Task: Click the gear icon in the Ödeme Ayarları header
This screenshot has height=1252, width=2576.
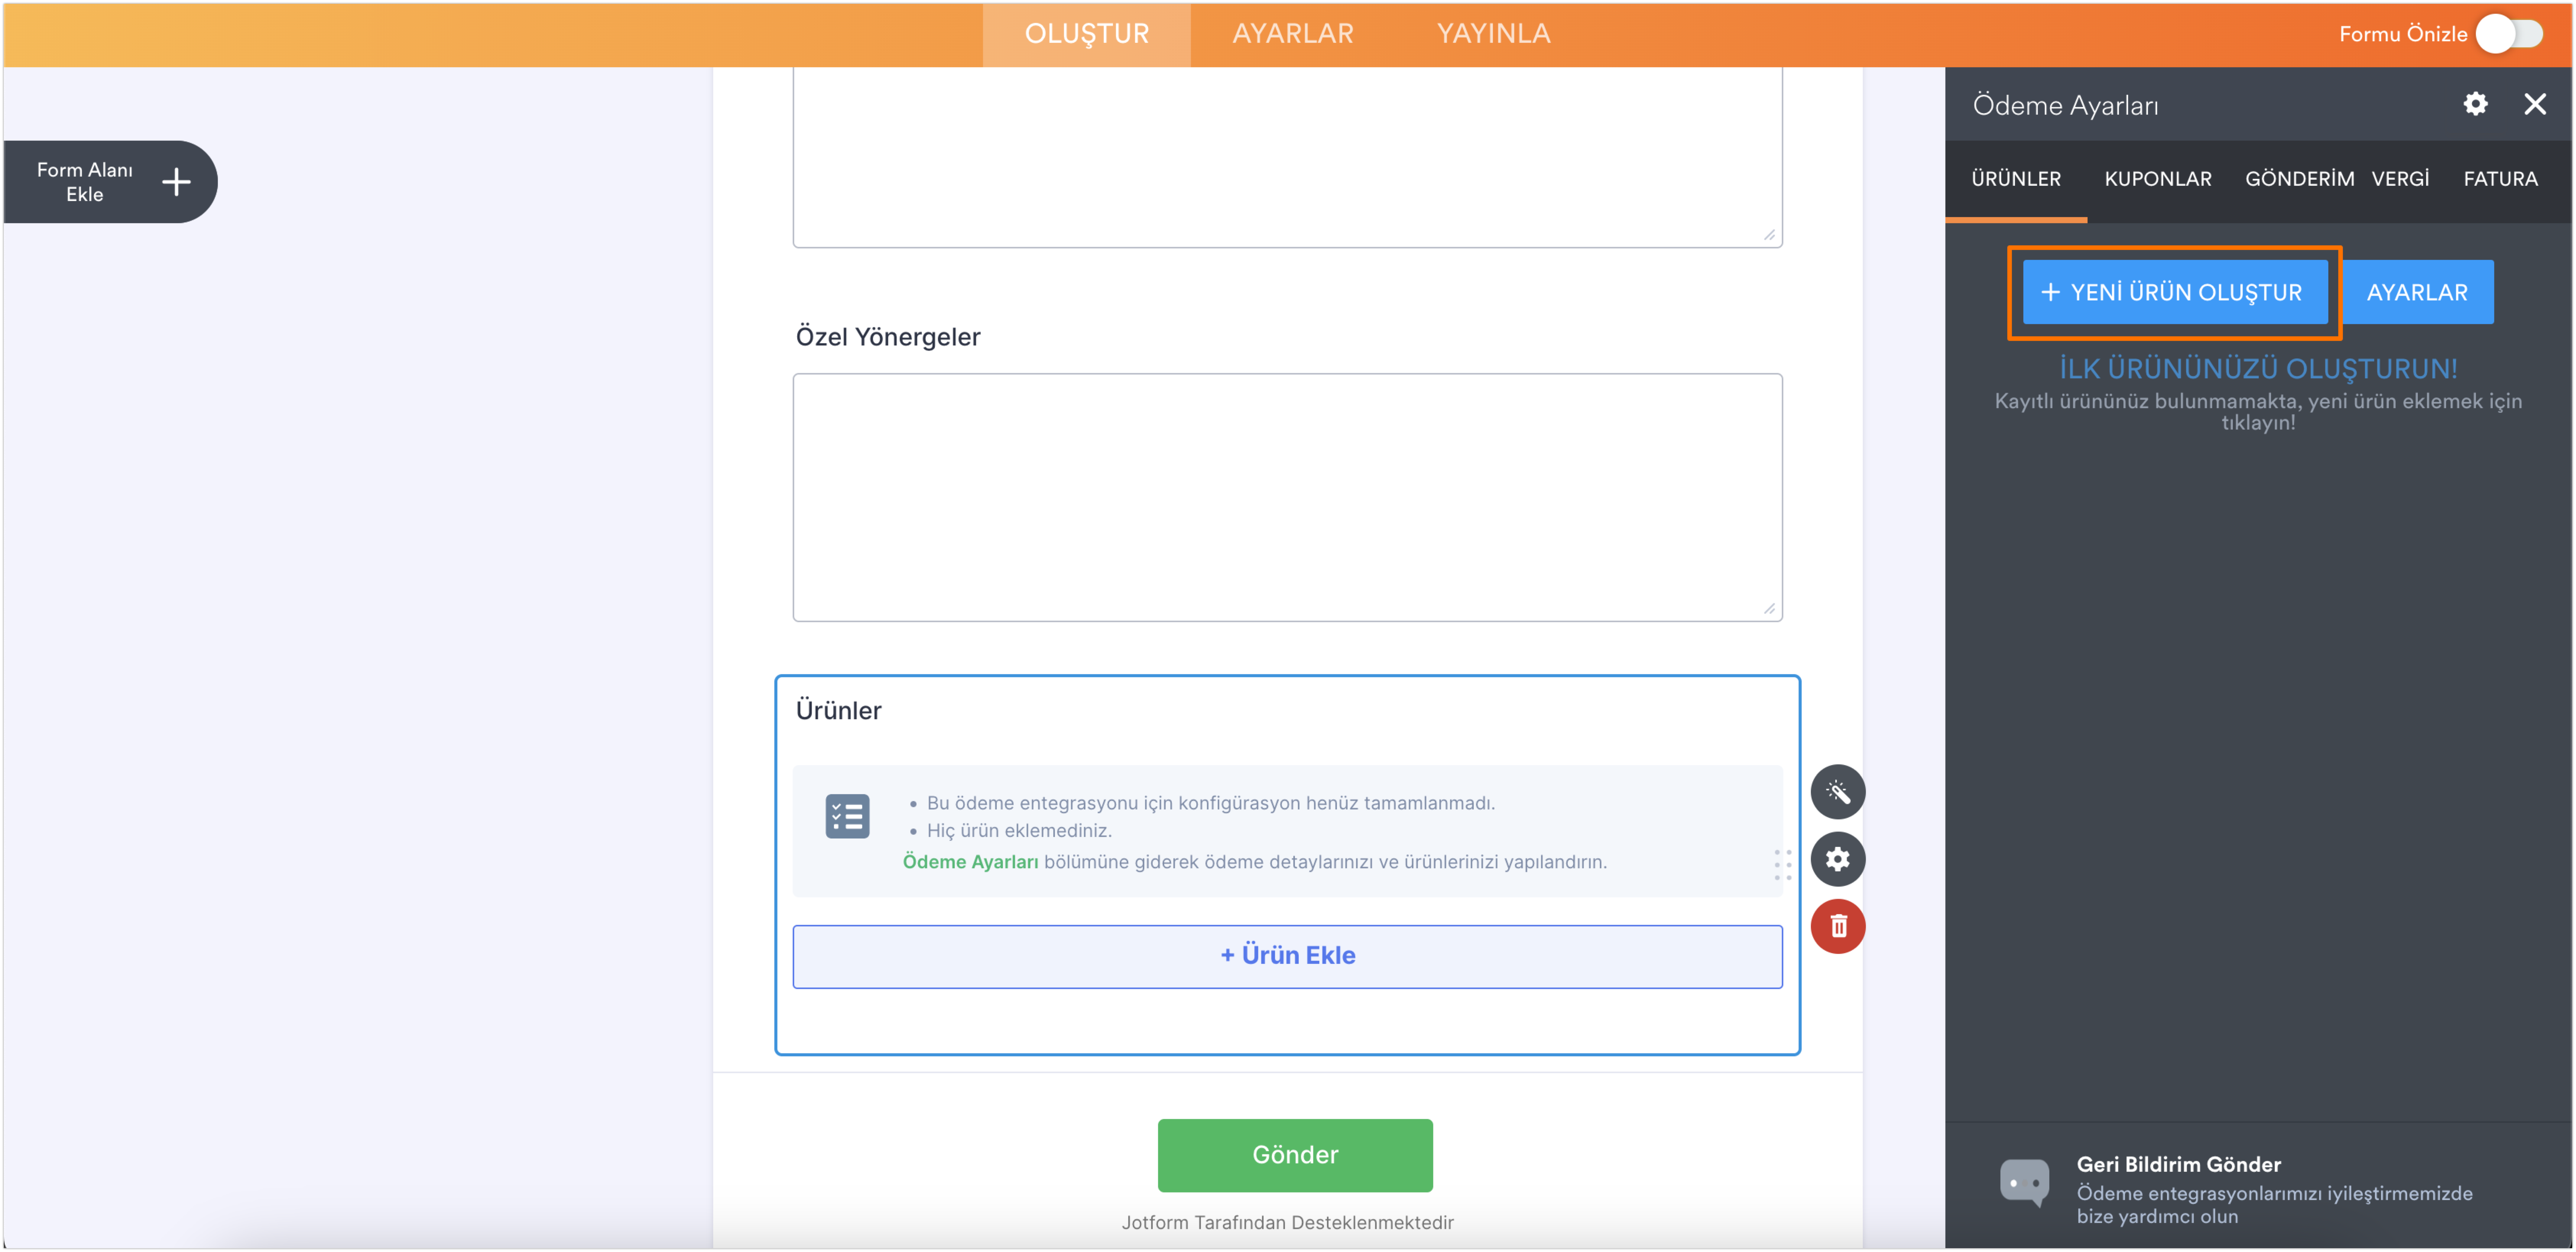Action: (x=2475, y=104)
